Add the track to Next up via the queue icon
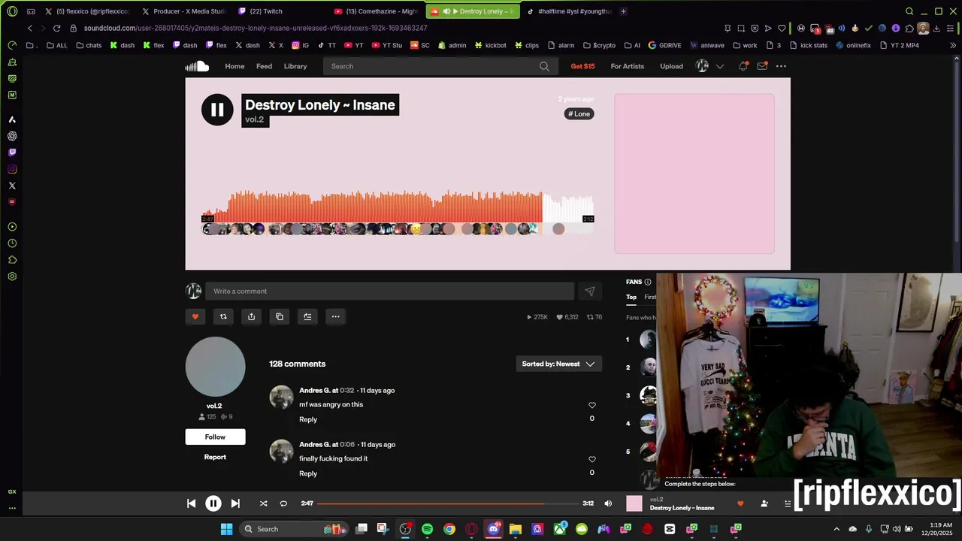962x541 pixels. coord(307,316)
